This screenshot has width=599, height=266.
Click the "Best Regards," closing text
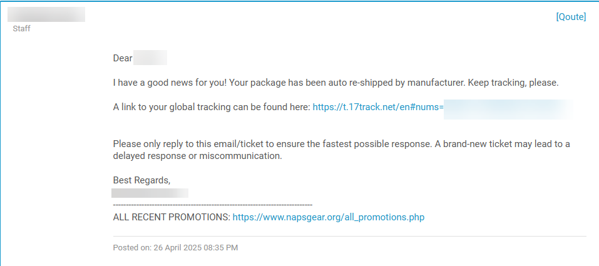click(141, 180)
